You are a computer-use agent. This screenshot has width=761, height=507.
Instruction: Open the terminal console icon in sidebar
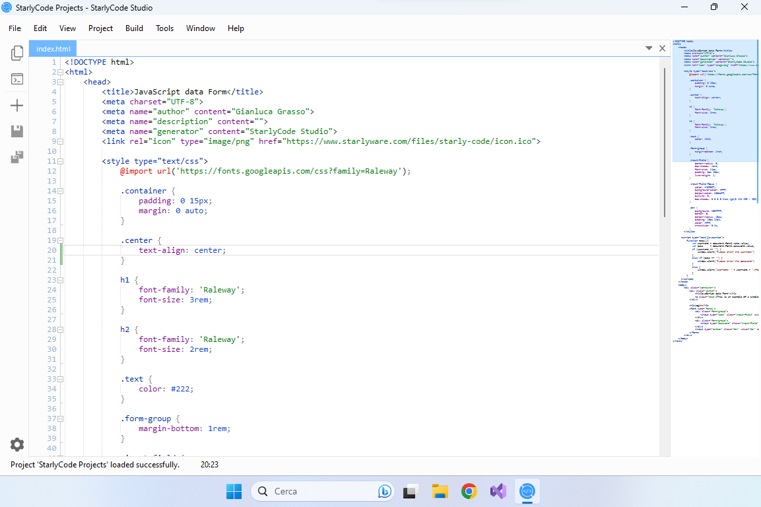[17, 79]
